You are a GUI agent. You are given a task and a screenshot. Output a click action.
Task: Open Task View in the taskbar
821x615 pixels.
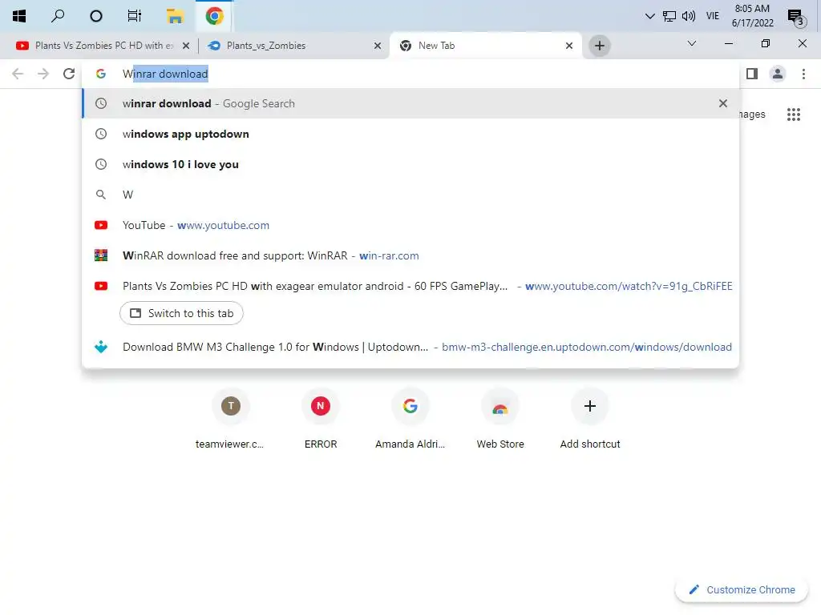click(x=135, y=16)
